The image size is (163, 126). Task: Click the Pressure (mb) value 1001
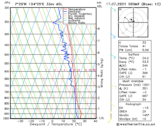(146, 85)
